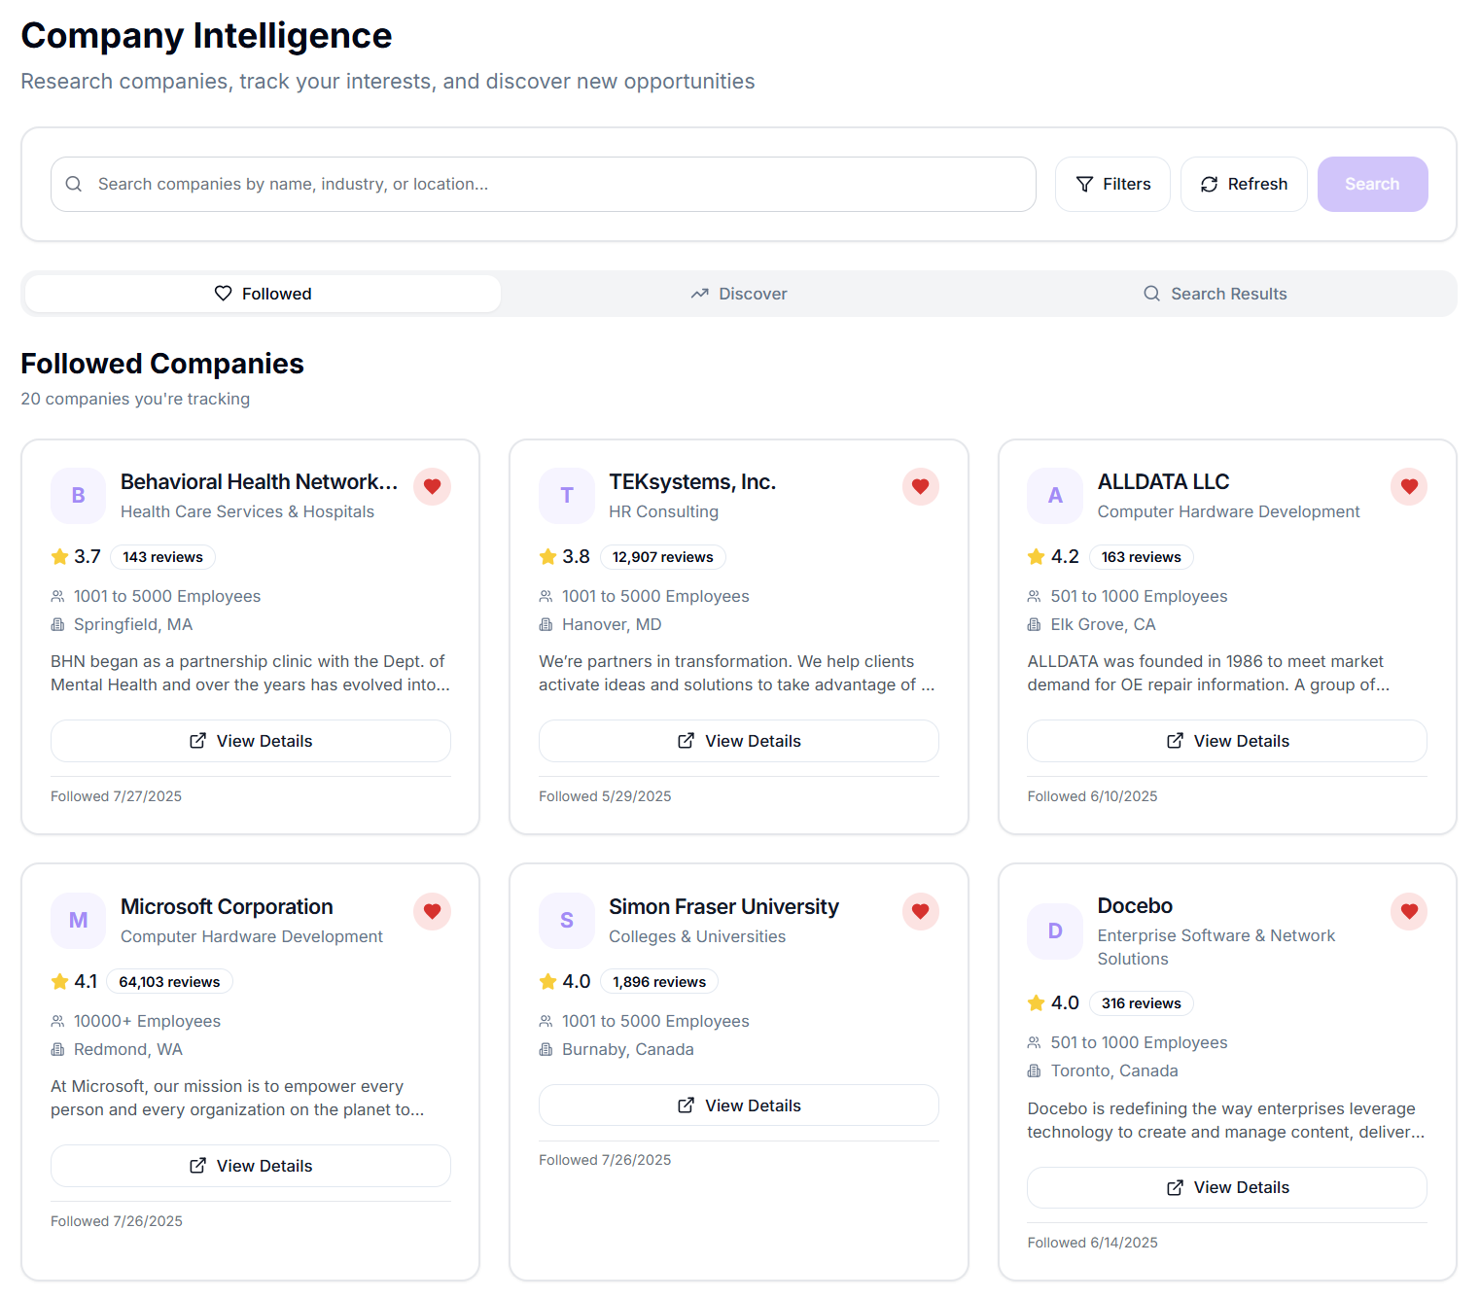Click the star icon on Microsoft card
The image size is (1480, 1299).
coord(59,982)
